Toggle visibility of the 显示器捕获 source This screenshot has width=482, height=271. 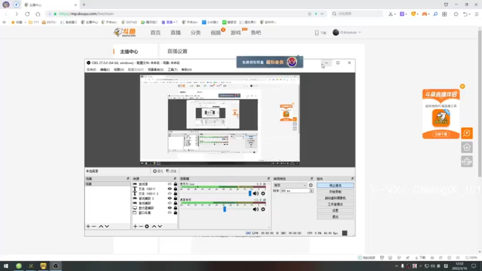coord(170,208)
